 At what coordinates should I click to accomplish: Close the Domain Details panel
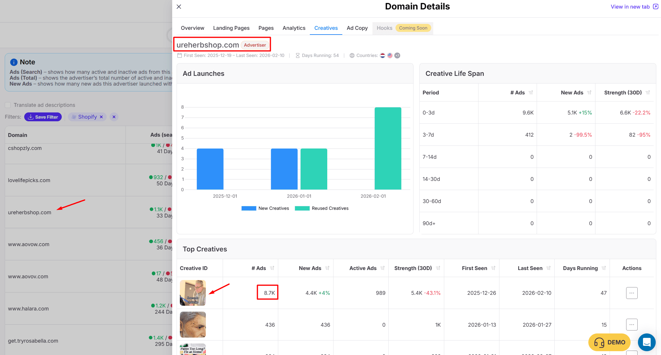[x=179, y=7]
